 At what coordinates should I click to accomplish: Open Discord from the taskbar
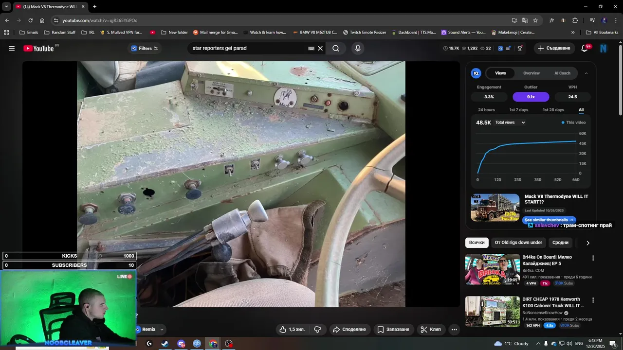tap(181, 344)
